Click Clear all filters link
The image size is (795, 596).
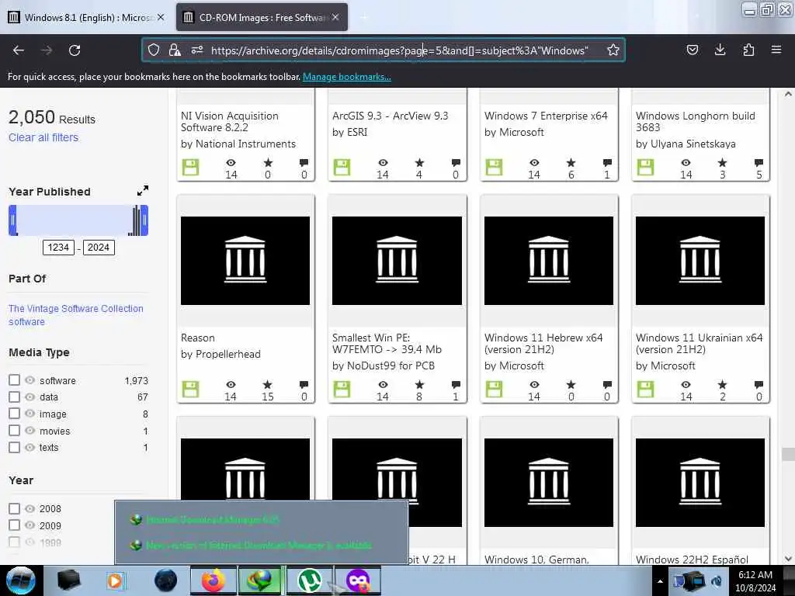tap(43, 137)
